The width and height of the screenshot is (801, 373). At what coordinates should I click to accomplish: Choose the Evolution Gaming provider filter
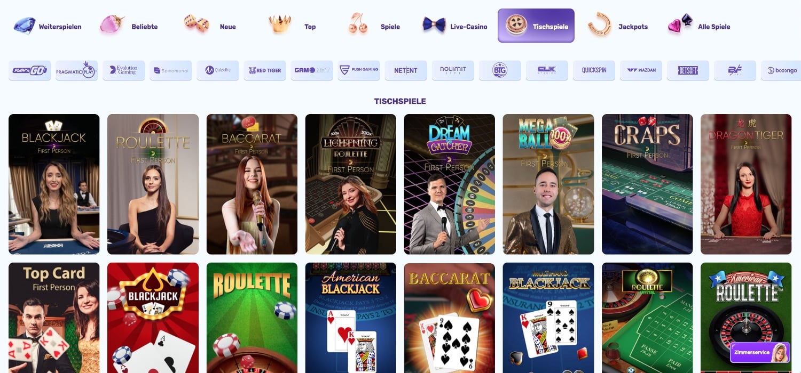click(x=124, y=70)
